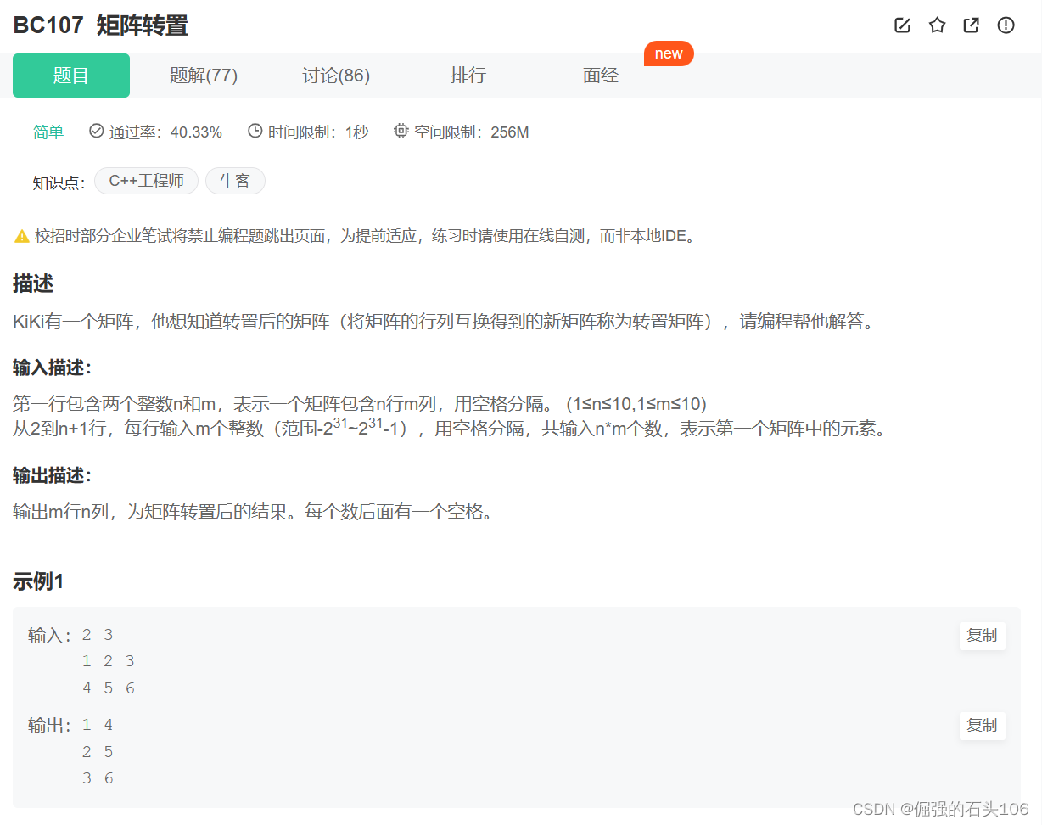Click the edit note icon
This screenshot has height=825, width=1042.
(903, 25)
